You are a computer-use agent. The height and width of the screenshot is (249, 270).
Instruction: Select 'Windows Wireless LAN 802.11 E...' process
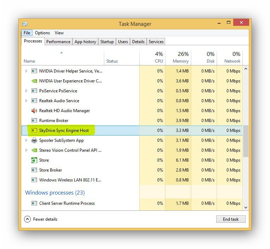click(x=70, y=180)
